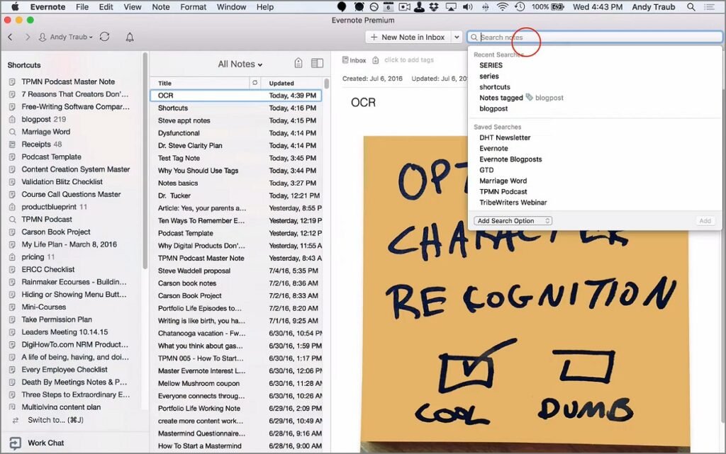Image resolution: width=726 pixels, height=454 pixels.
Task: Open Work Chat
Action: tap(46, 443)
